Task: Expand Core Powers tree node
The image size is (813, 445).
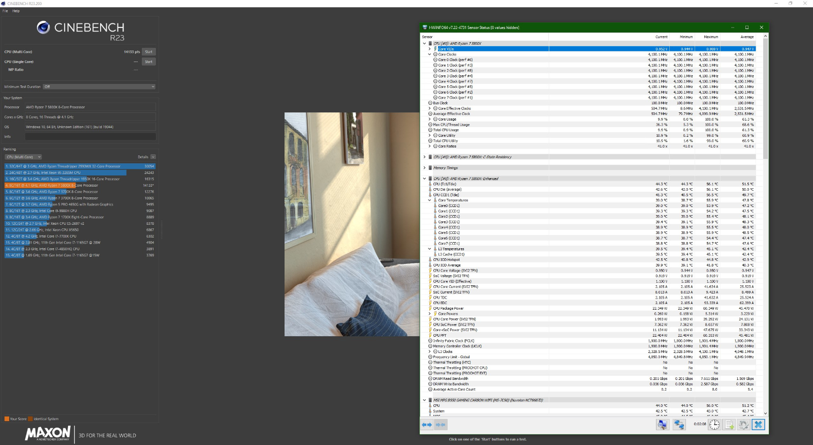Action: pos(429,314)
